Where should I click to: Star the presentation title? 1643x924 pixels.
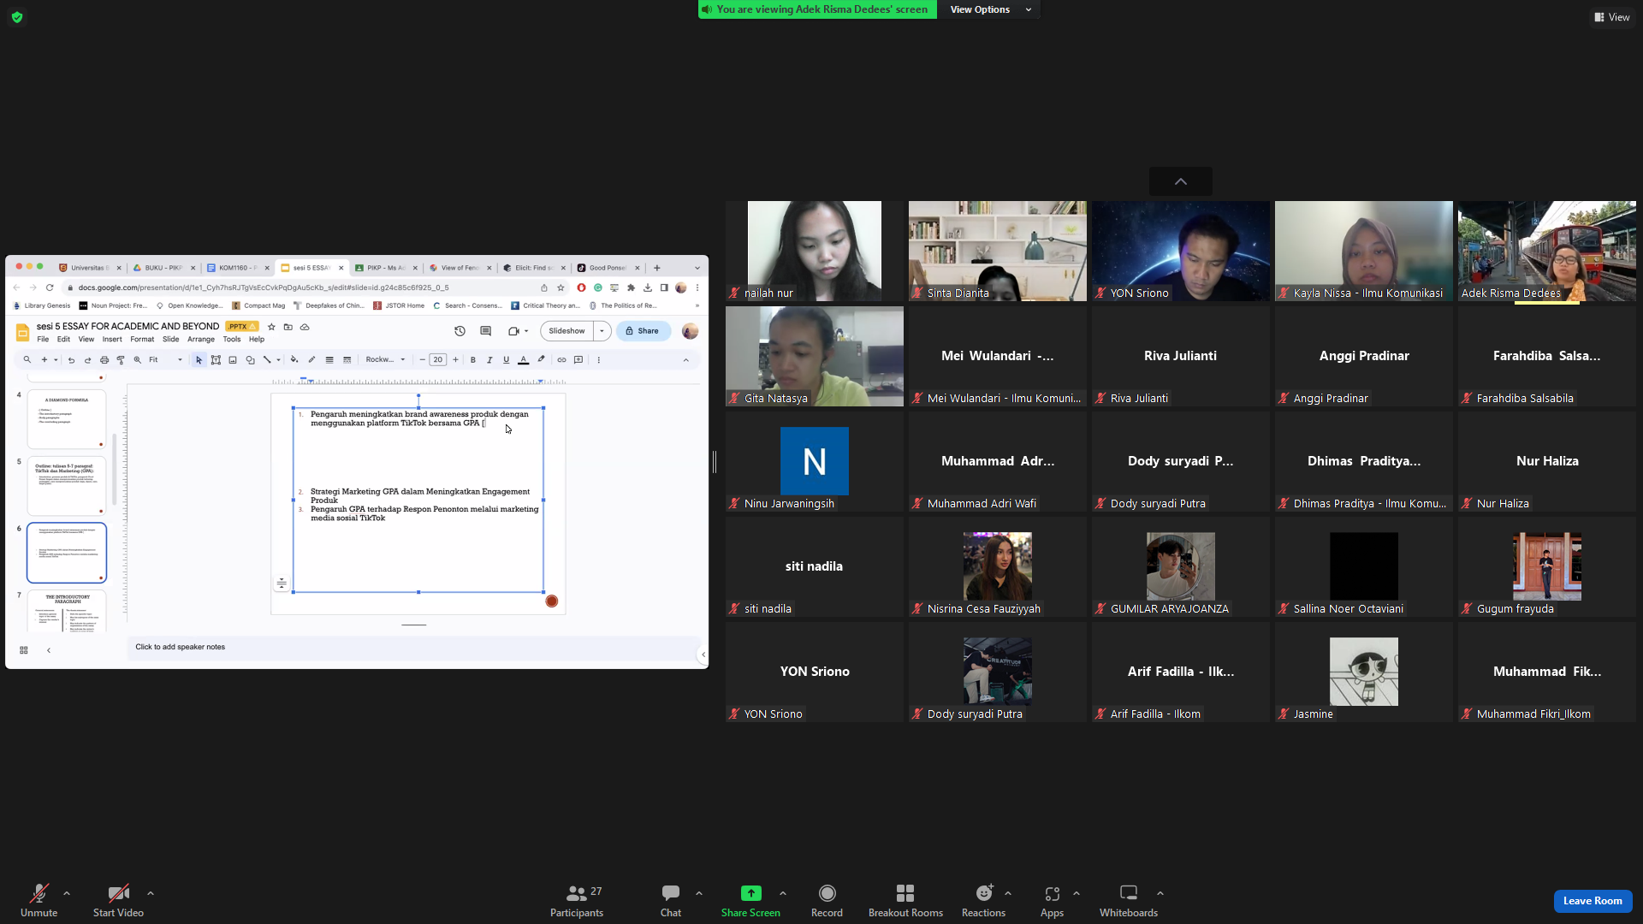(271, 327)
